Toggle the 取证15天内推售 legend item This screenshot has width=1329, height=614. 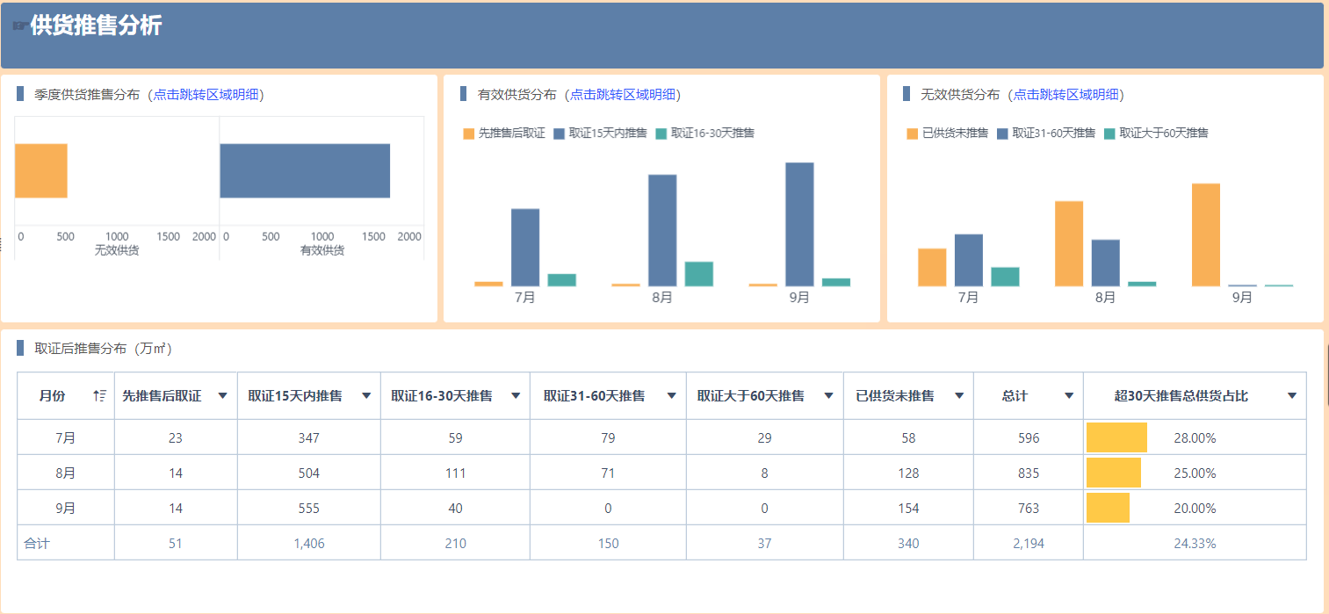point(600,134)
